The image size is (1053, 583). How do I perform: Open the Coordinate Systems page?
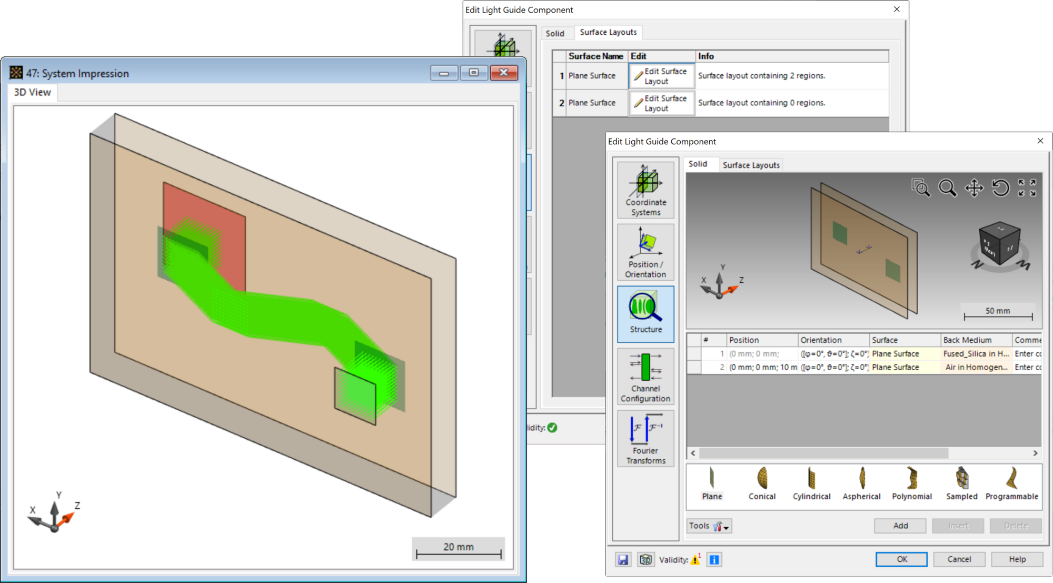pyautogui.click(x=645, y=190)
